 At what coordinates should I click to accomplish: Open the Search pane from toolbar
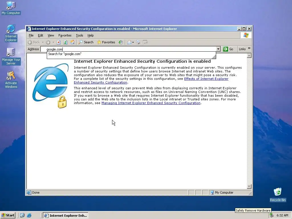(86, 42)
